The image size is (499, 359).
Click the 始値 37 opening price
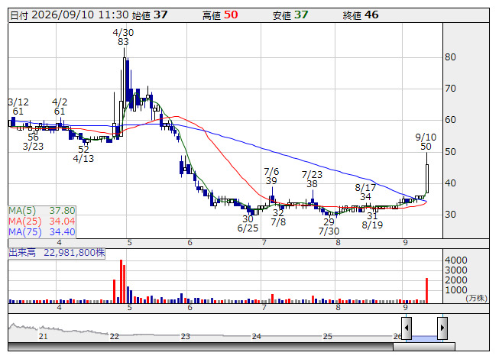150,15
